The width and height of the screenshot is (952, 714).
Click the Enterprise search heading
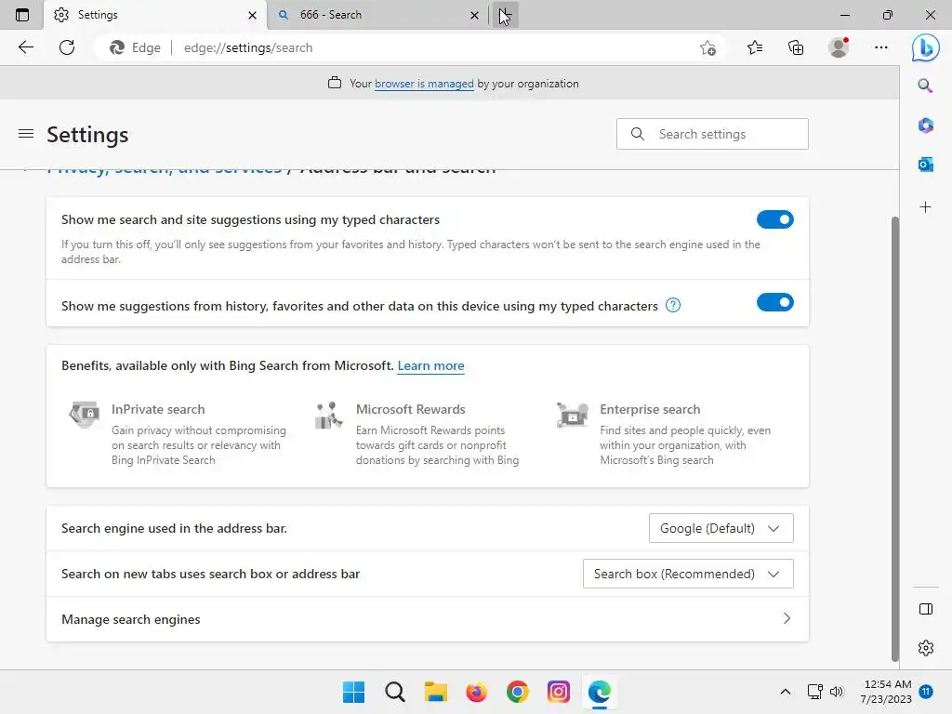650,409
